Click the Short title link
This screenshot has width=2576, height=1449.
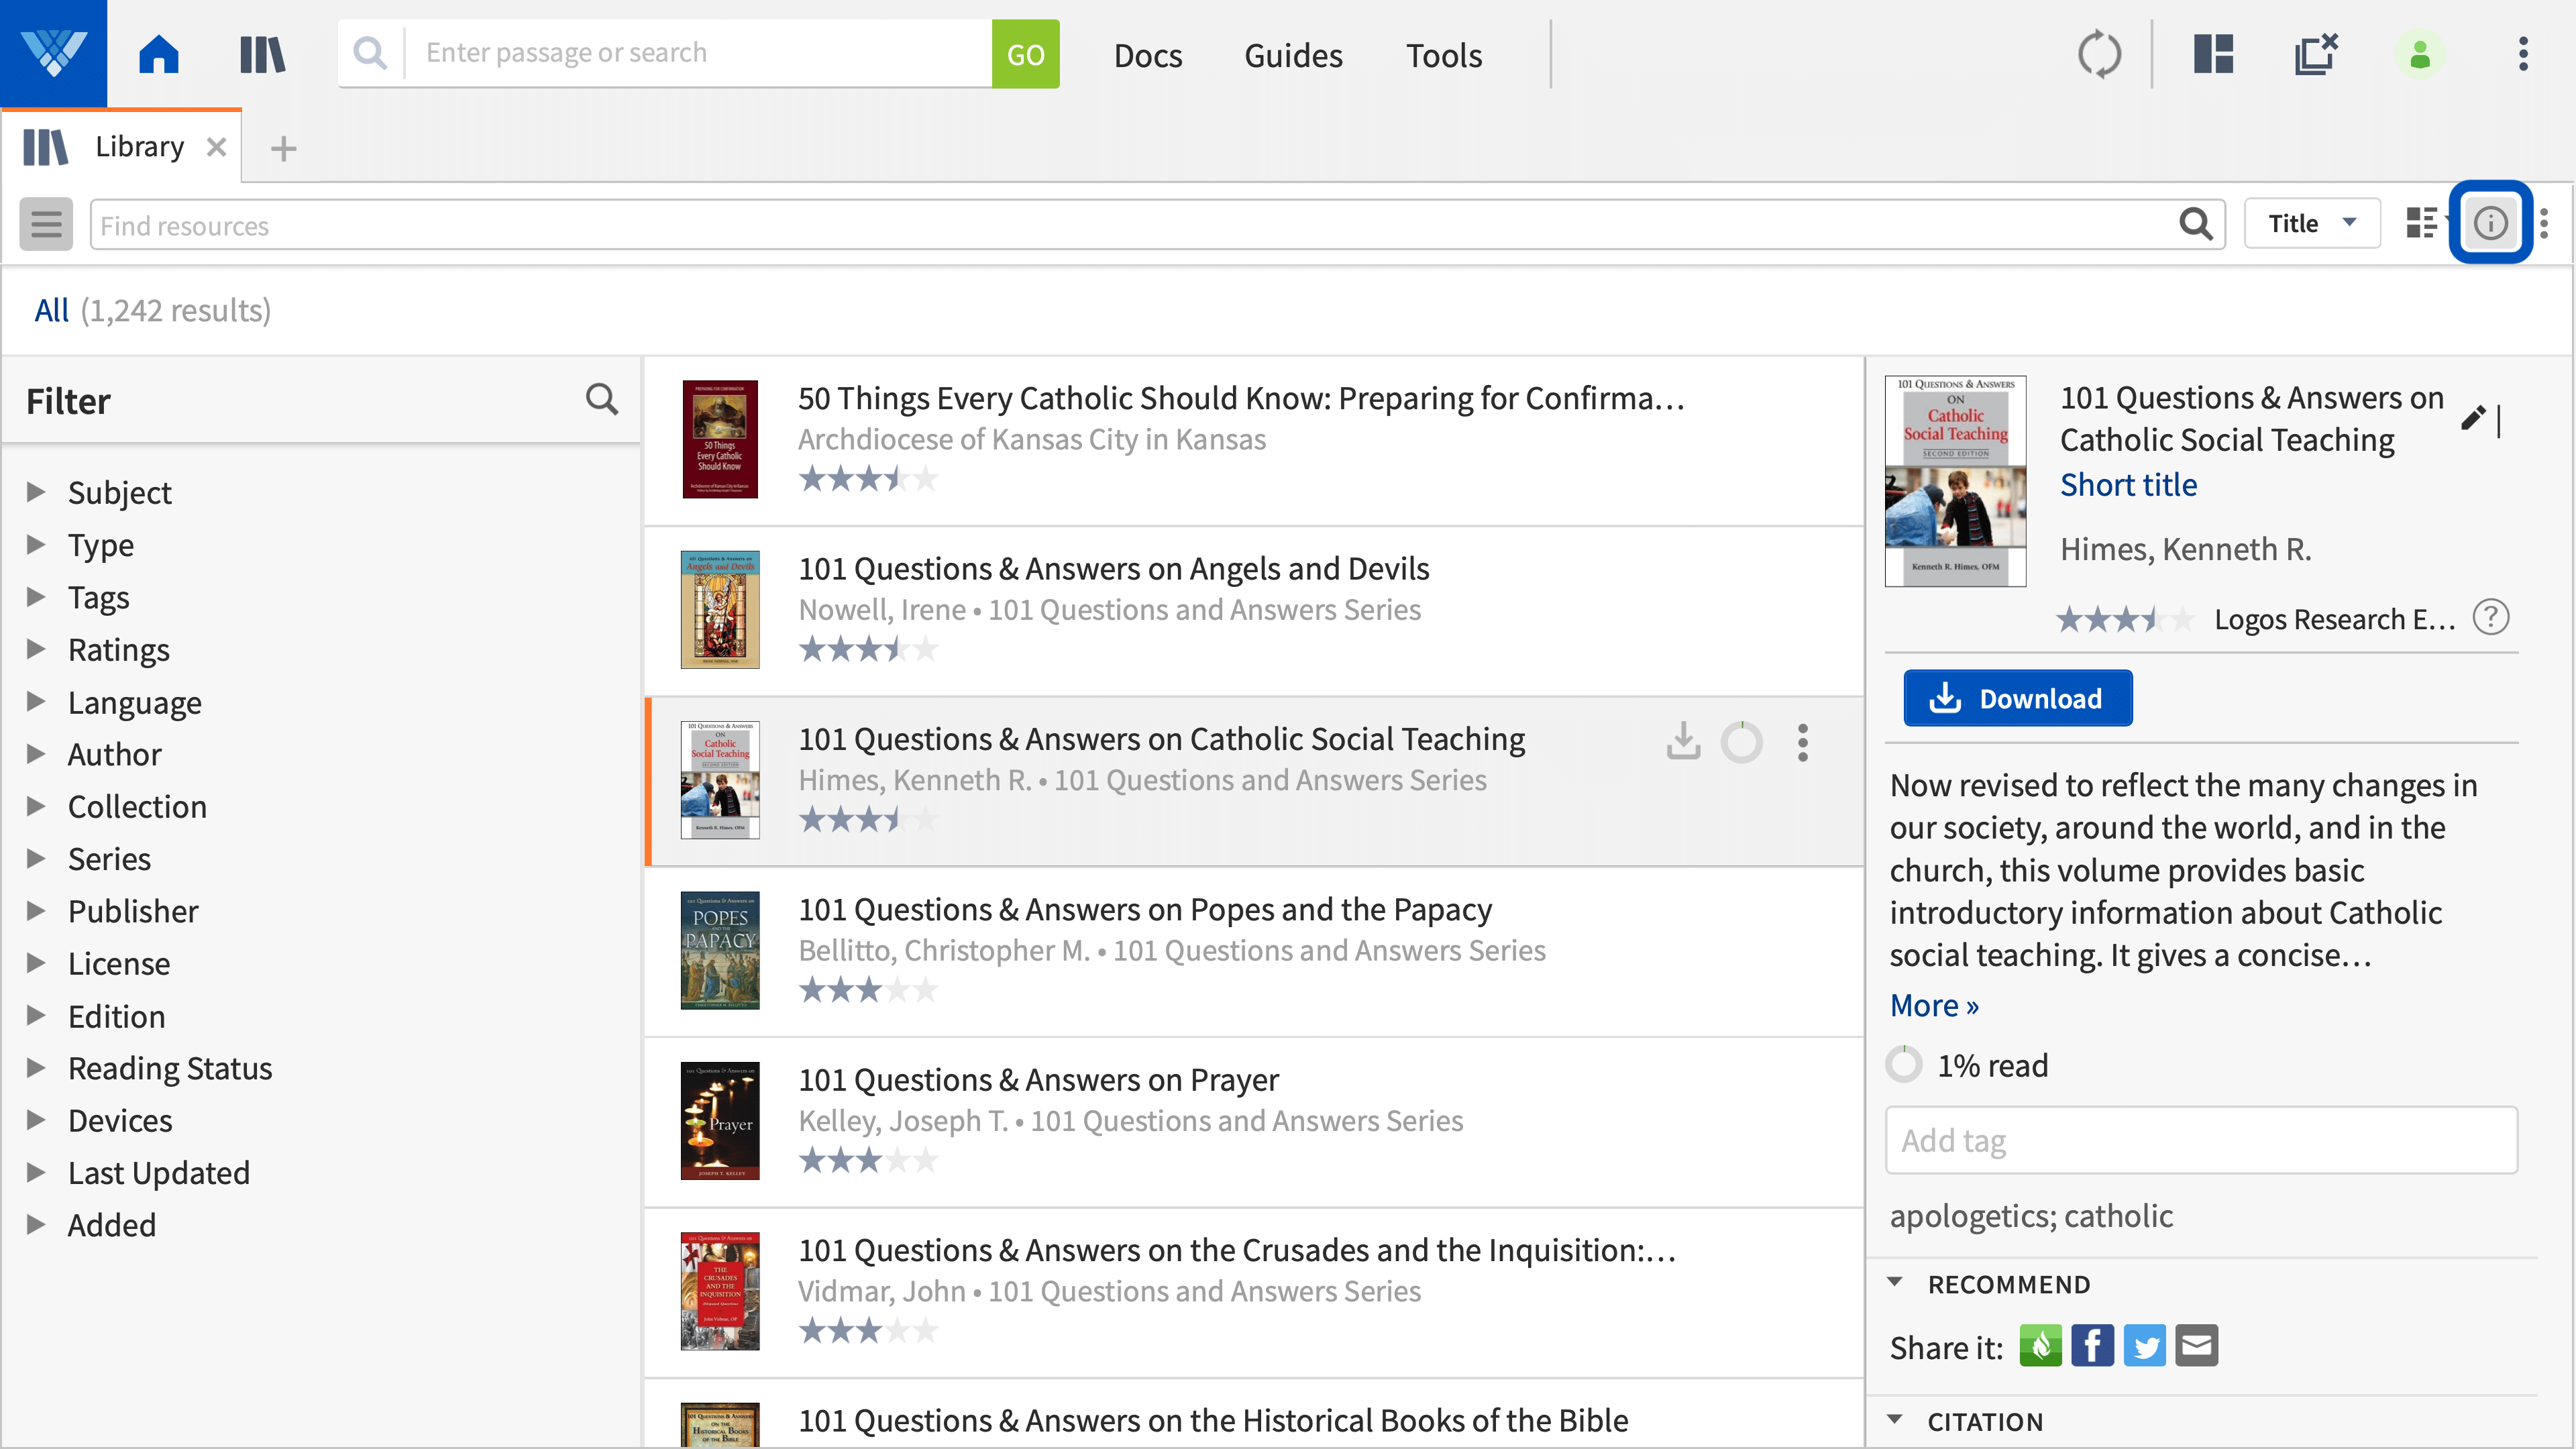coord(2128,485)
